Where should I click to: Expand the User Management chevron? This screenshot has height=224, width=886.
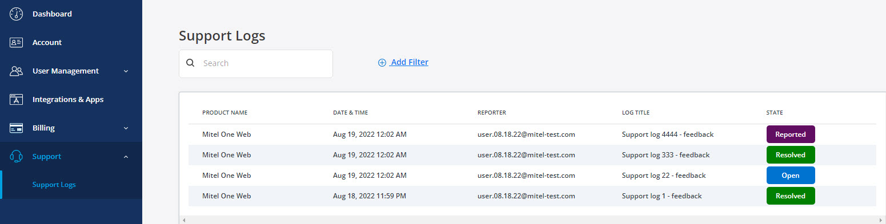point(126,71)
